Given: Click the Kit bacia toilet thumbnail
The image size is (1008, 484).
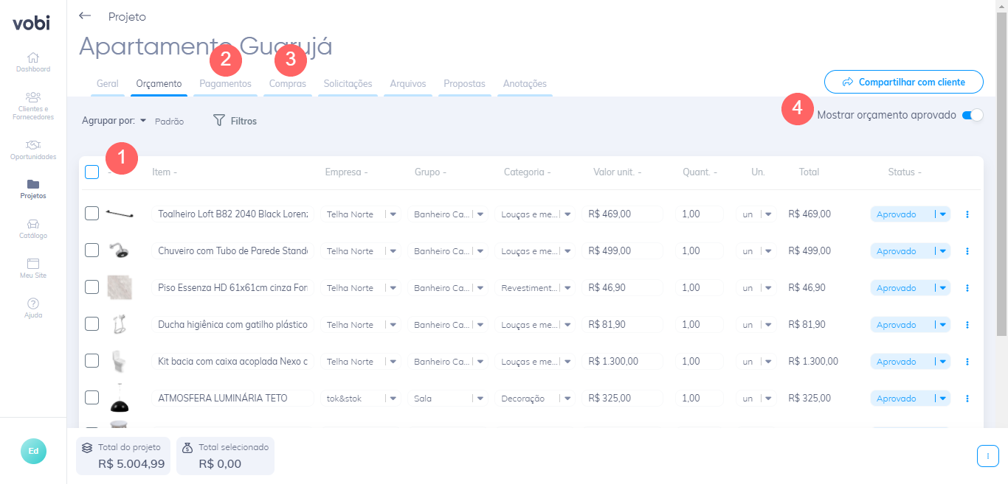Looking at the screenshot, I should pyautogui.click(x=120, y=361).
